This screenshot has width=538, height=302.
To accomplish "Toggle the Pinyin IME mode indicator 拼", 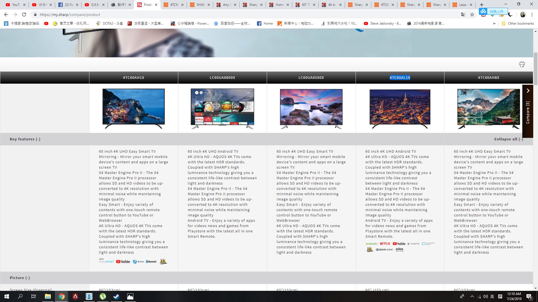I will pos(500,296).
